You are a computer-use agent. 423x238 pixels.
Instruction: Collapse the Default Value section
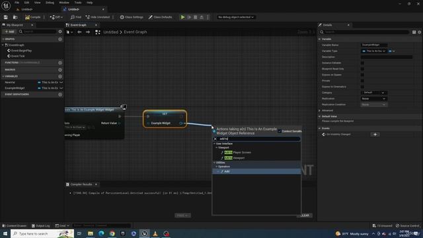tap(320, 116)
